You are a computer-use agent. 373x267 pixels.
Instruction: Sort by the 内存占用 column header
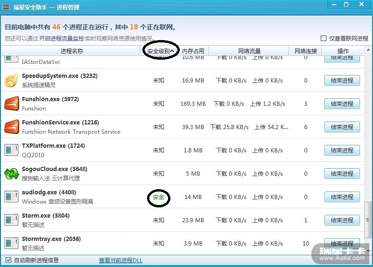coord(193,51)
